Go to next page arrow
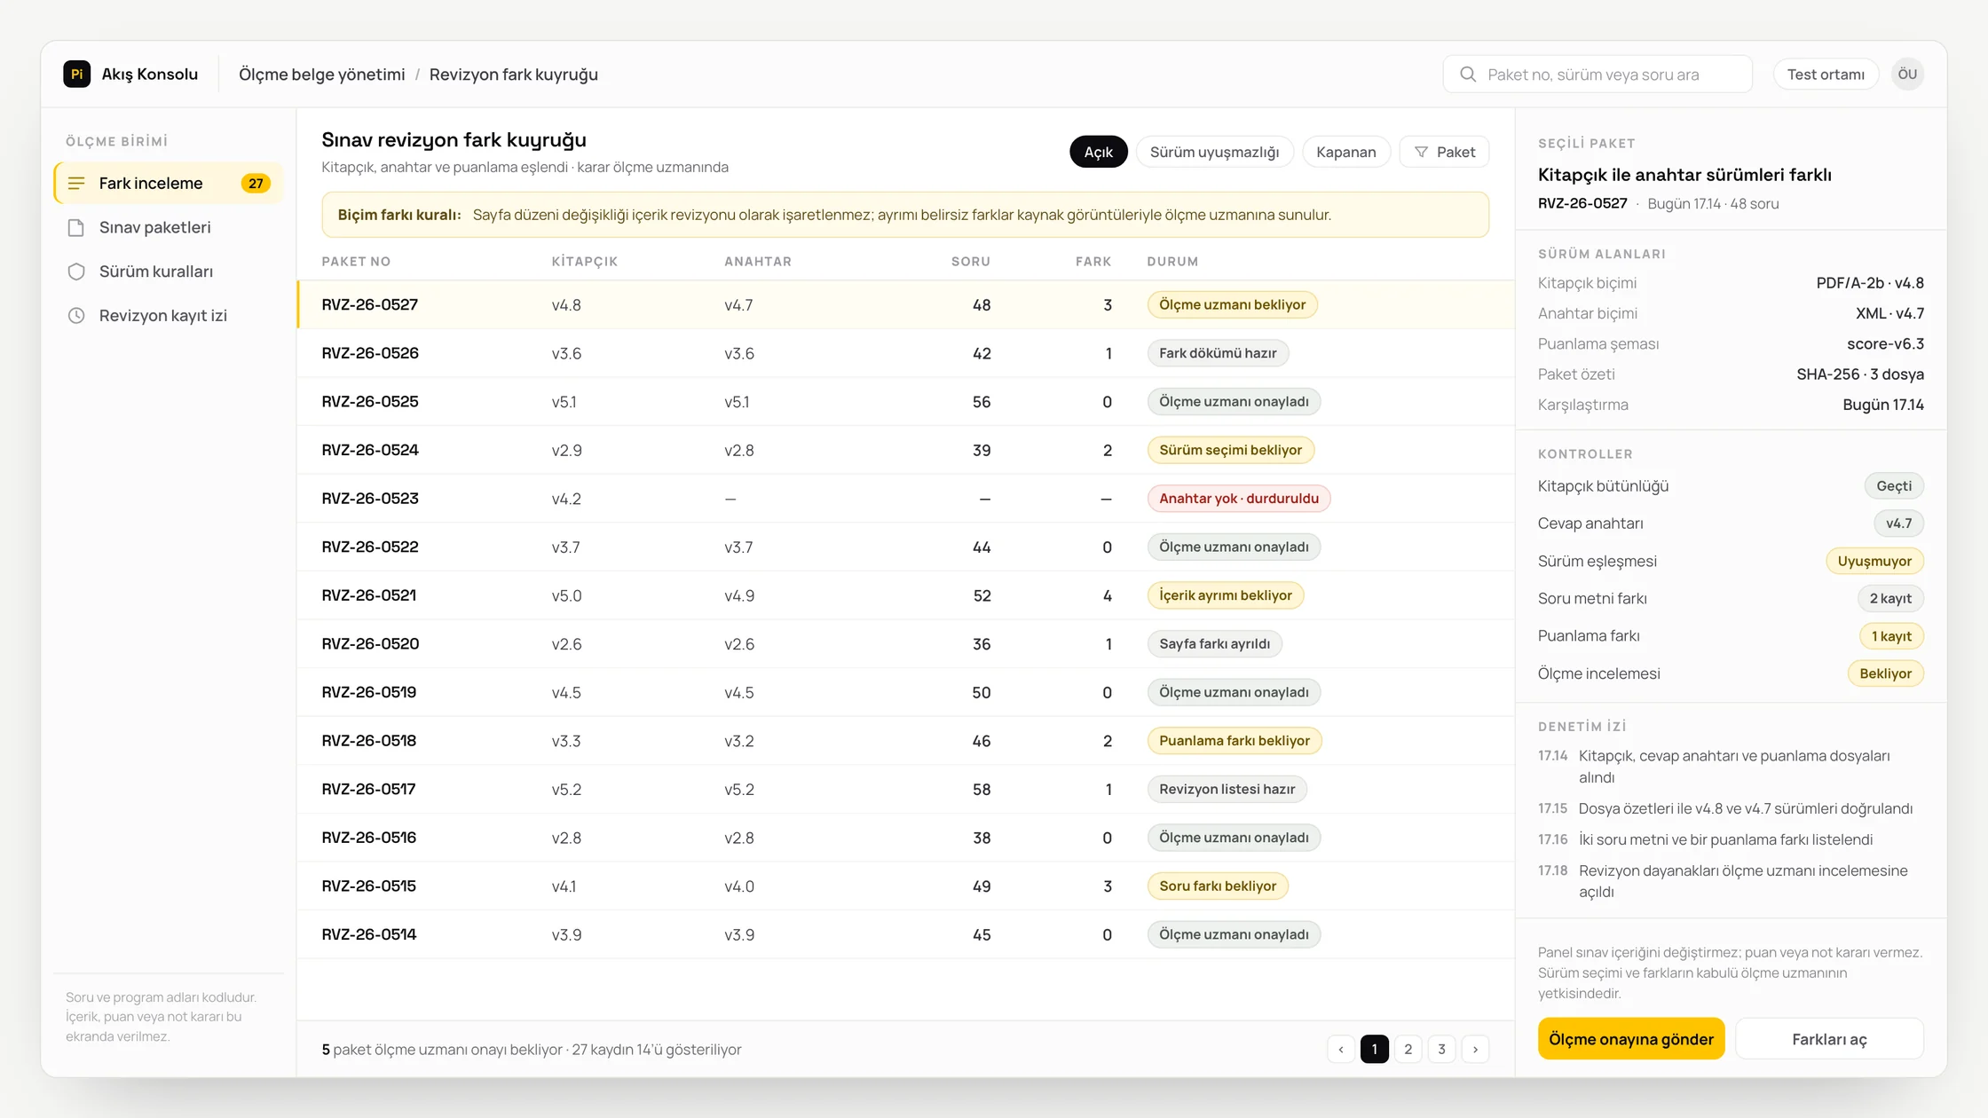The height and width of the screenshot is (1118, 1988). click(x=1475, y=1050)
